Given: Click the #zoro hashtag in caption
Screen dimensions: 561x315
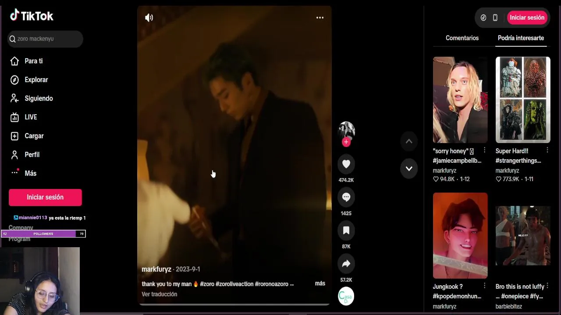Looking at the screenshot, I should click(x=207, y=284).
